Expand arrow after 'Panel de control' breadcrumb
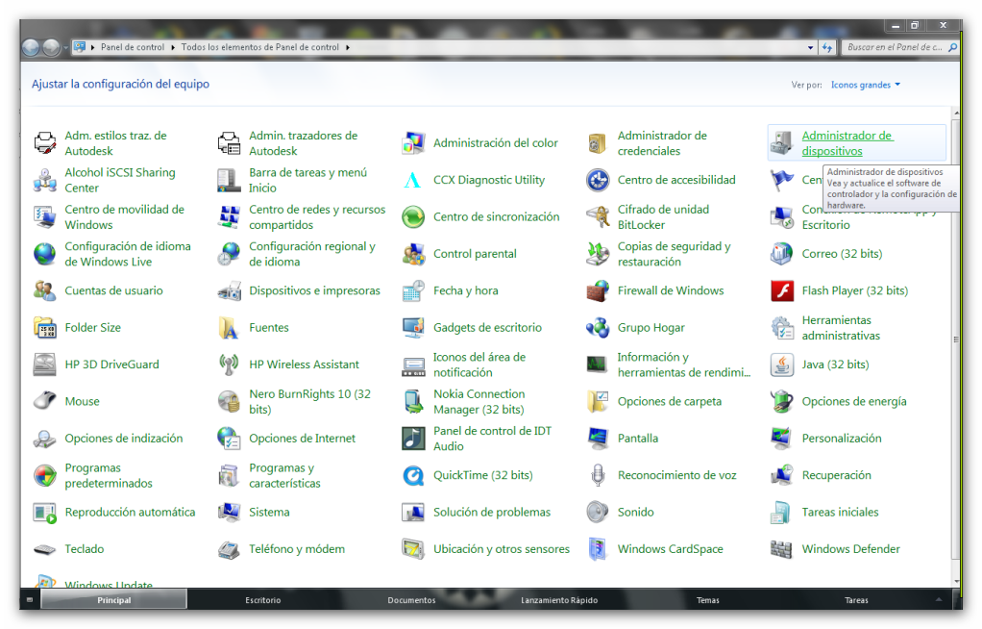 pos(173,48)
